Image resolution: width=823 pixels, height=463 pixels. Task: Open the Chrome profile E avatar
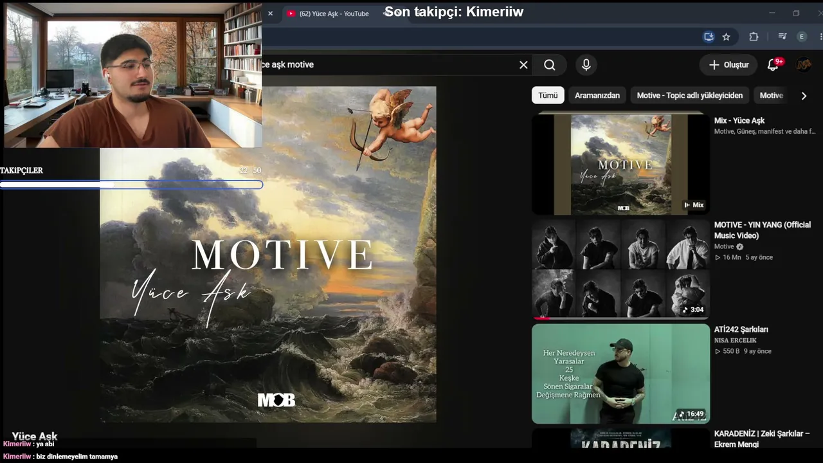(801, 37)
